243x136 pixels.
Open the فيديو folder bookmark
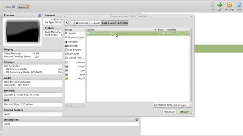75,74
